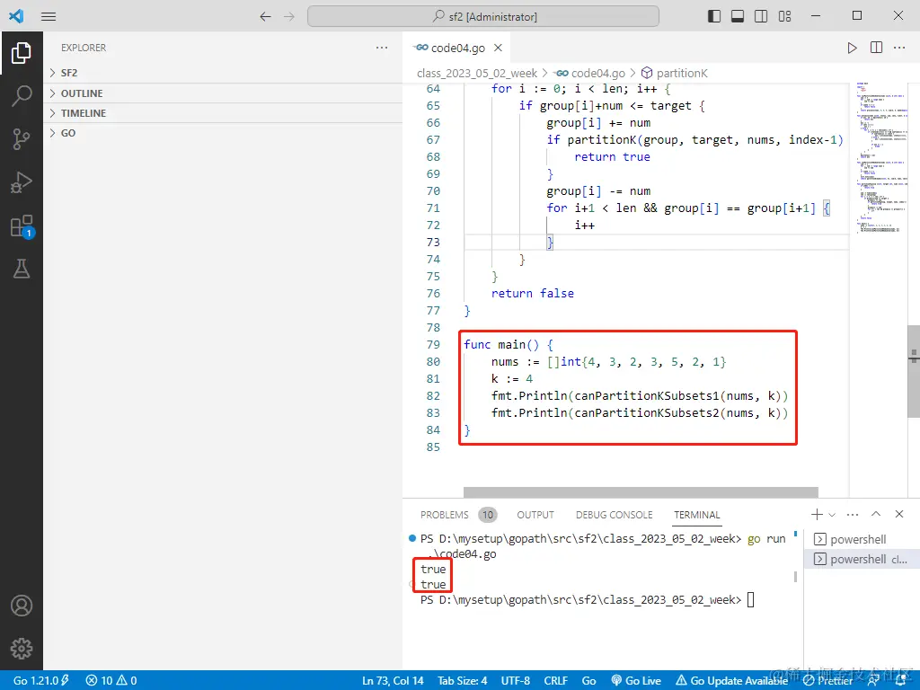The image size is (920, 690).
Task: Click the Go Live status bar button
Action: (636, 680)
